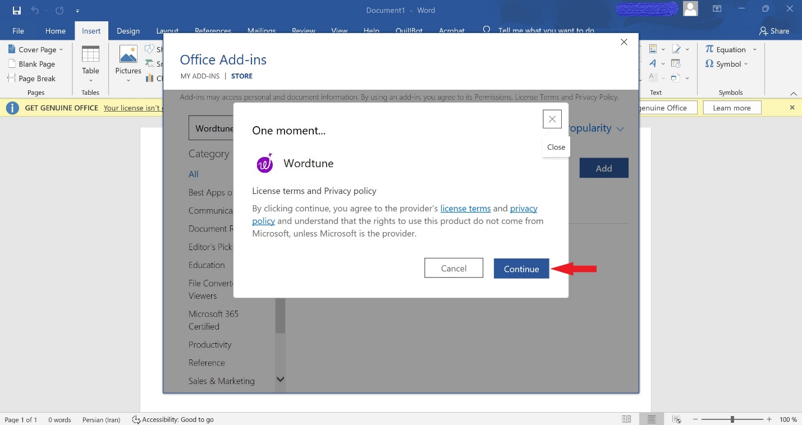Screen dimensions: 802x425
Task: Expand the Quick Parts dropdown arrow
Action: 663,49
